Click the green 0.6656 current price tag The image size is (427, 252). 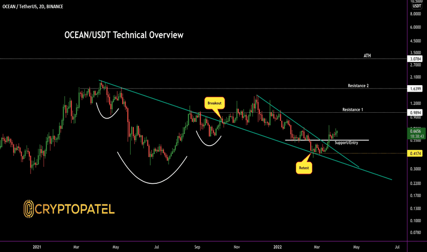[x=415, y=131]
